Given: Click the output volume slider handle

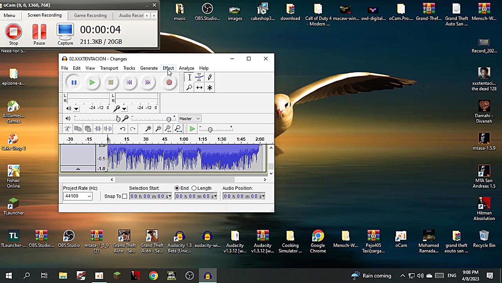Looking at the screenshot, I should [x=118, y=119].
